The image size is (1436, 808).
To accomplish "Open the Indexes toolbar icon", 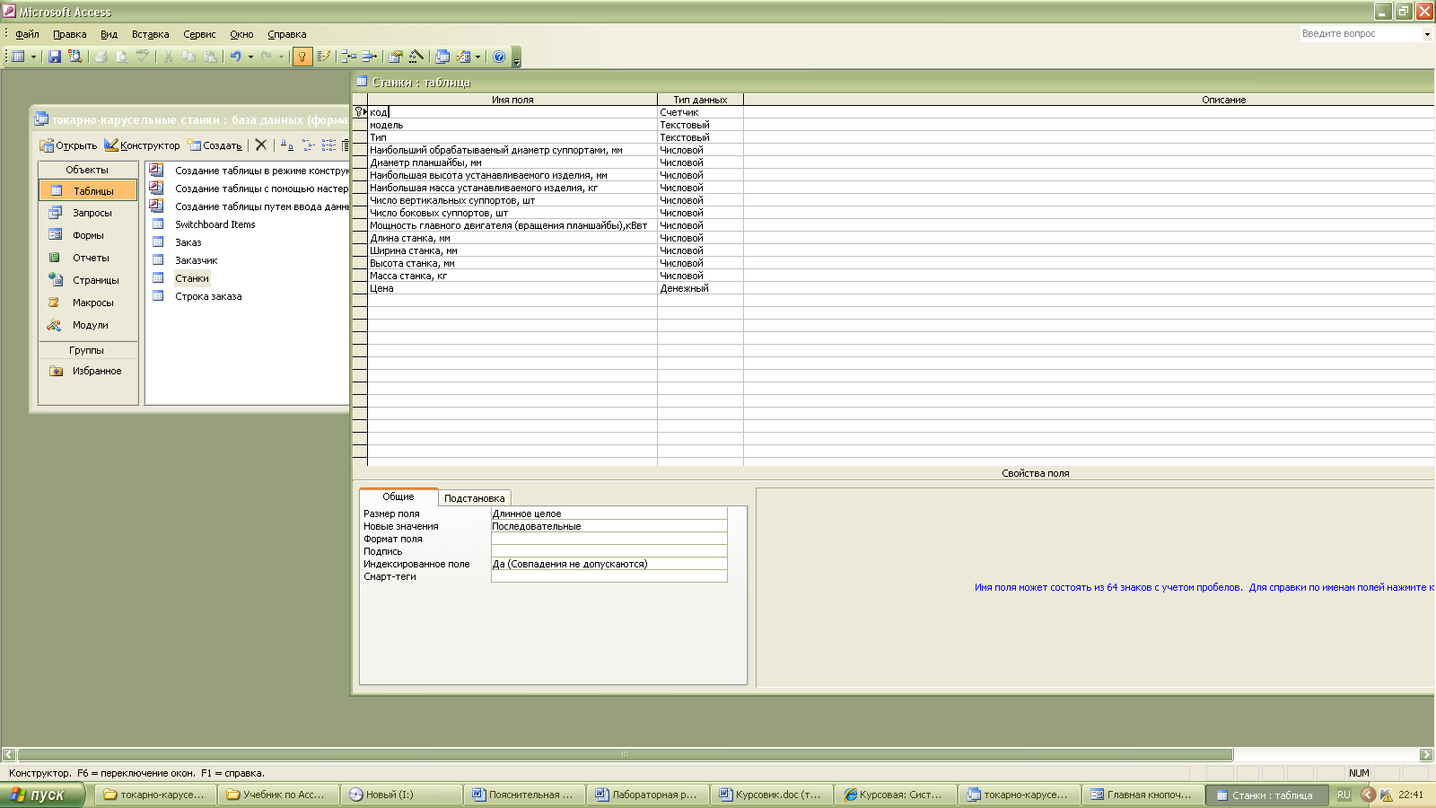I will (x=323, y=57).
